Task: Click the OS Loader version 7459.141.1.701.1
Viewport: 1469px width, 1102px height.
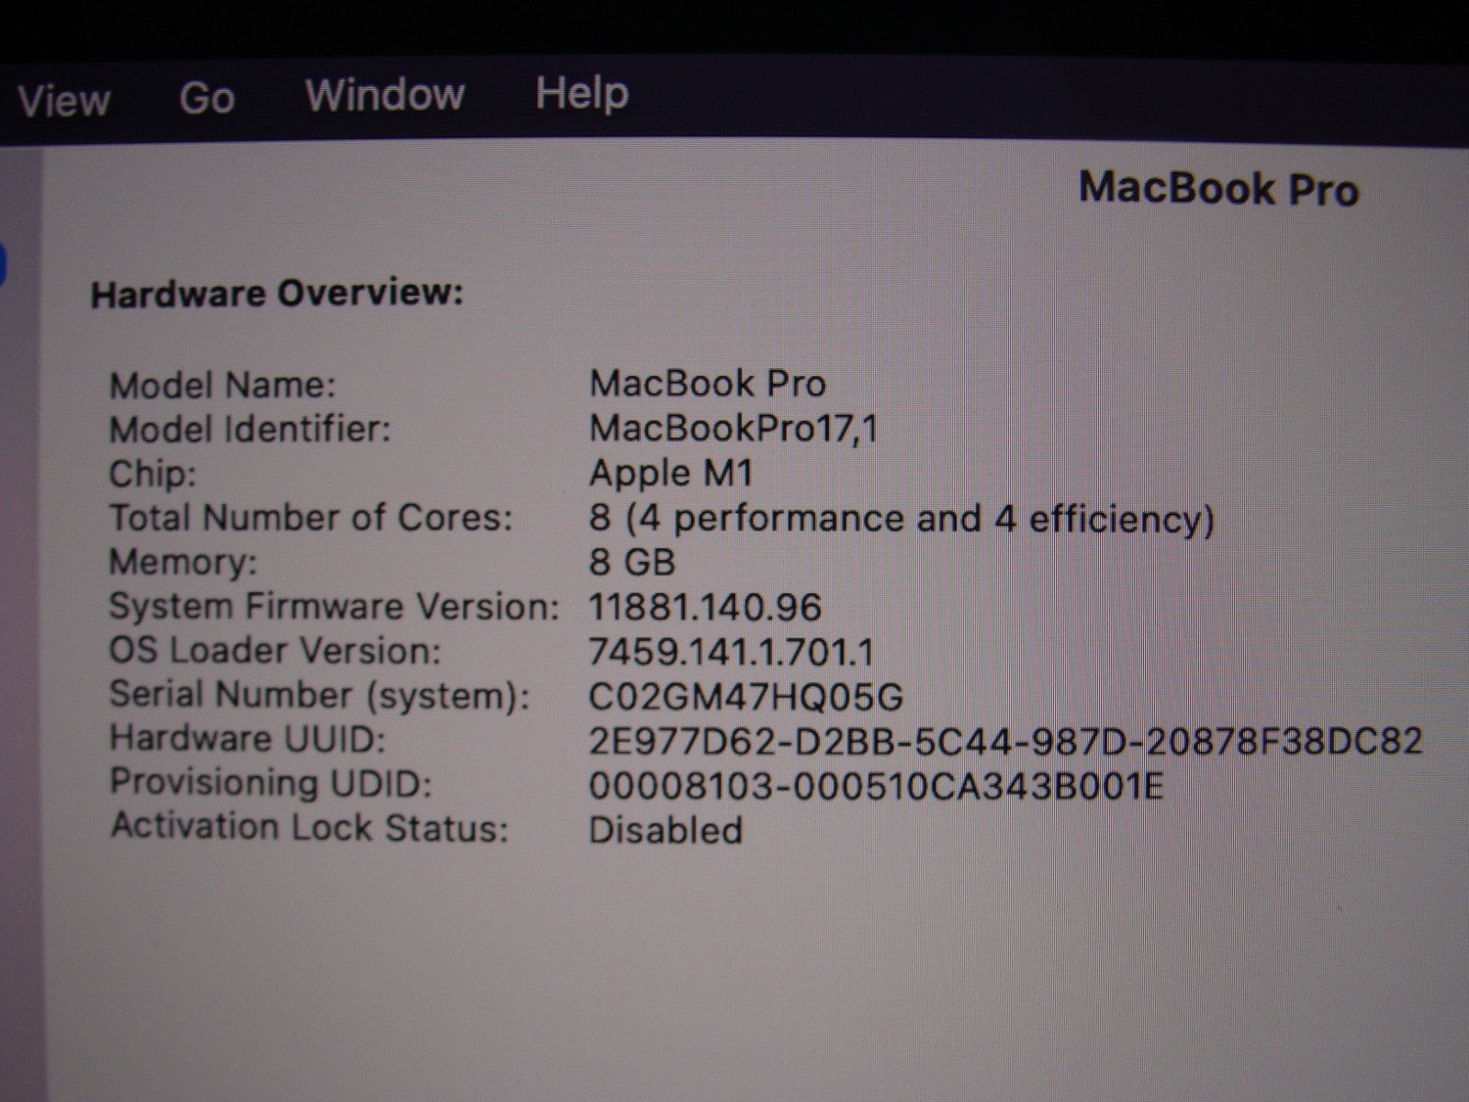Action: click(x=731, y=652)
